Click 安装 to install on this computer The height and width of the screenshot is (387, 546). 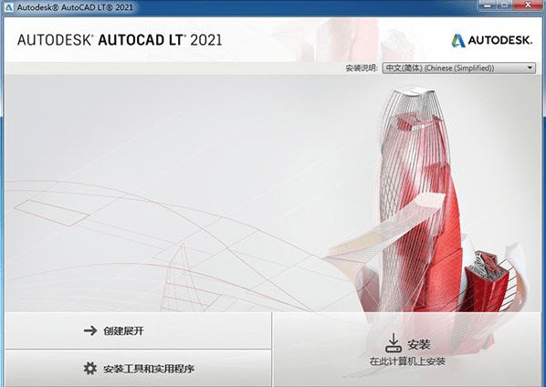coord(407,350)
